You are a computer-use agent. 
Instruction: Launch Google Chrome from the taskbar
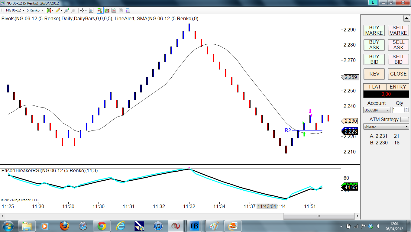(102, 226)
